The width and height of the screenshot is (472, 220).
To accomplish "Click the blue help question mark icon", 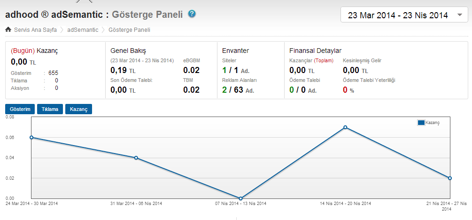I will (192, 14).
